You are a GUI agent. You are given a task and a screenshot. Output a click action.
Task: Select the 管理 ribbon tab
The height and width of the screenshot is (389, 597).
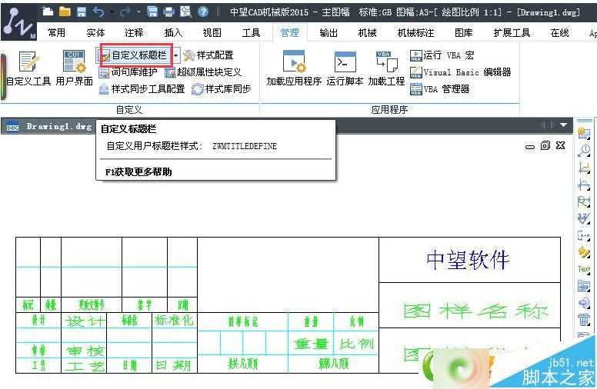click(x=289, y=33)
